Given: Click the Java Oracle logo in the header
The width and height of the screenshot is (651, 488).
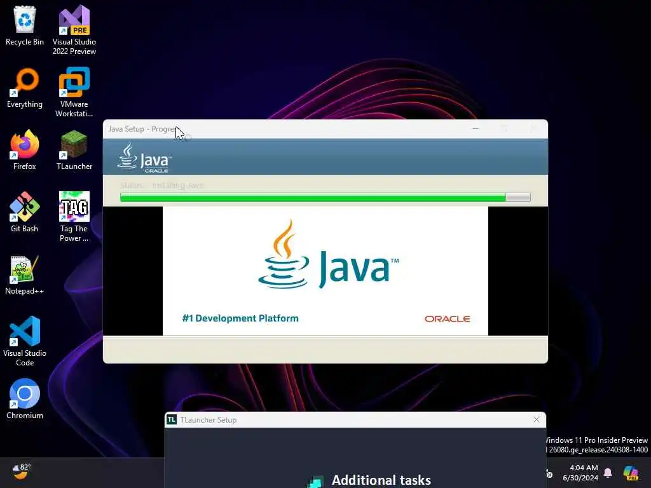Looking at the screenshot, I should point(144,158).
